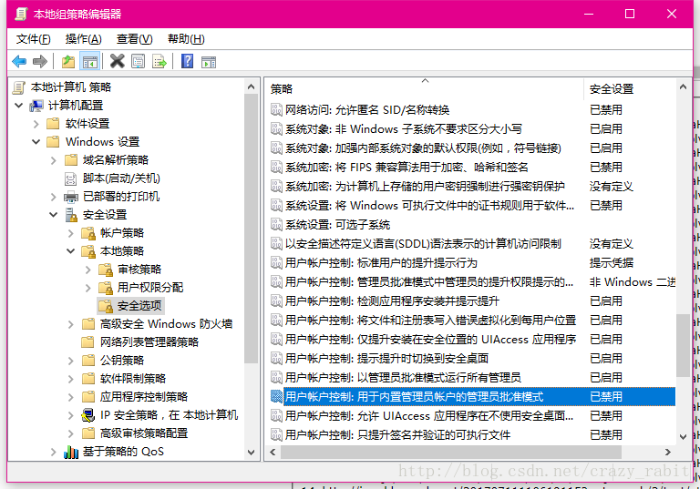Screen dimensions: 700x489
Task: Collapse the 本地策略 node
Action: point(70,251)
